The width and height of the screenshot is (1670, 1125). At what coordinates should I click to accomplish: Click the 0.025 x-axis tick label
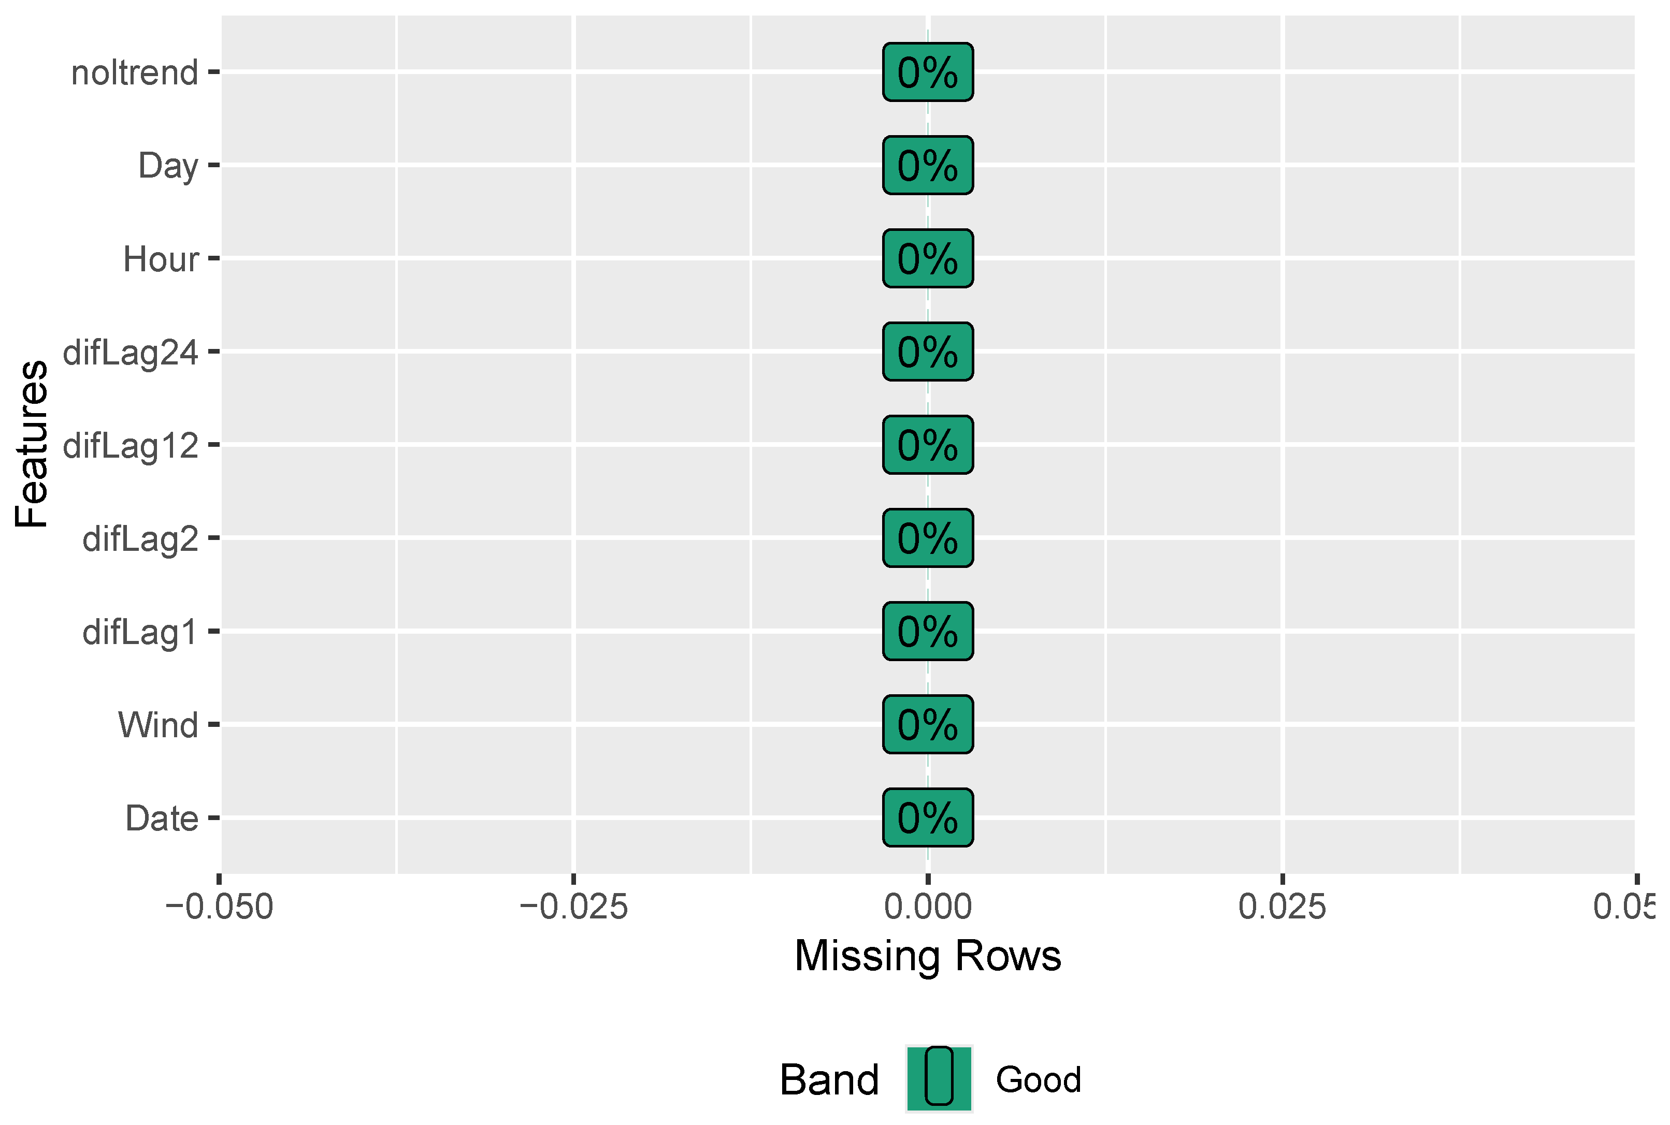1282,907
